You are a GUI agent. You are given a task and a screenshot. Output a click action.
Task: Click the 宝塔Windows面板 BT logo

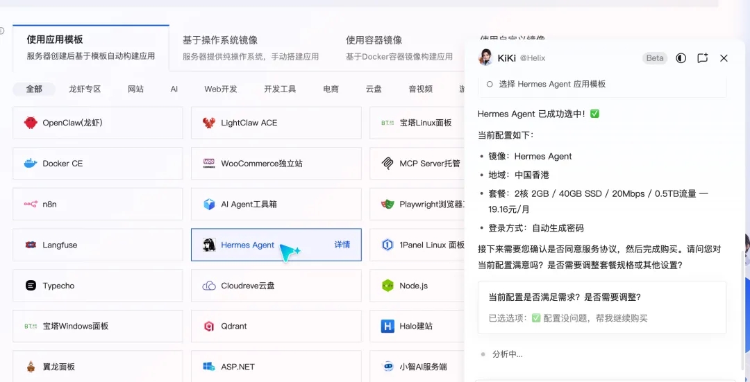click(31, 326)
